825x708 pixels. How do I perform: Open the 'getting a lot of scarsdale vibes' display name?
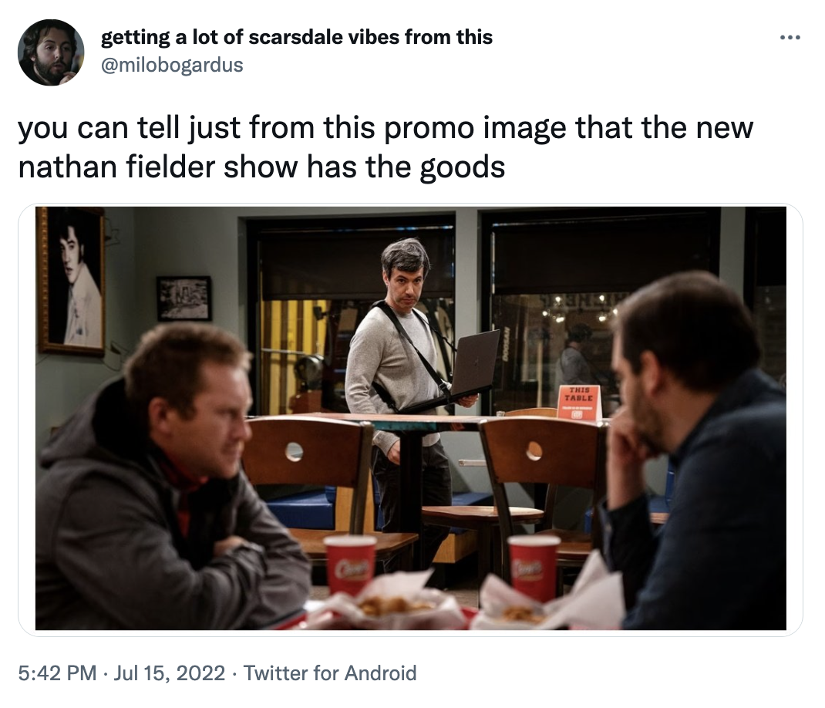pyautogui.click(x=296, y=37)
